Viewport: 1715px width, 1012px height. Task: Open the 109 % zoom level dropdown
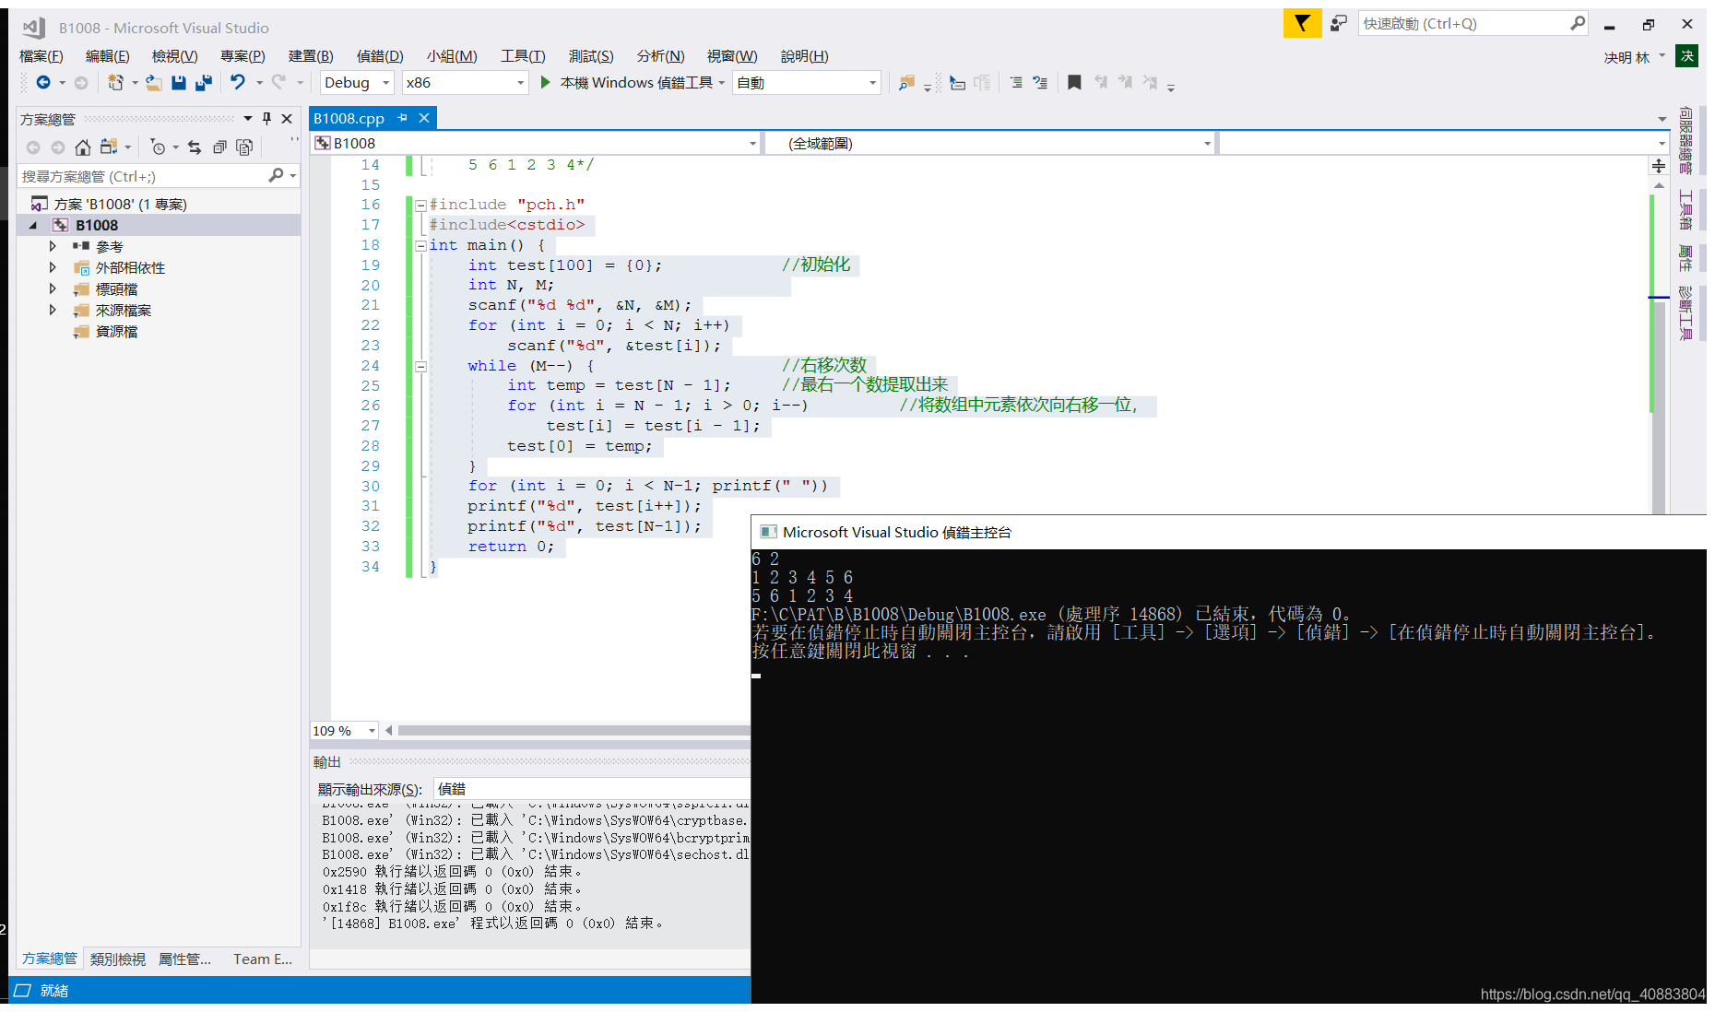pyautogui.click(x=344, y=731)
